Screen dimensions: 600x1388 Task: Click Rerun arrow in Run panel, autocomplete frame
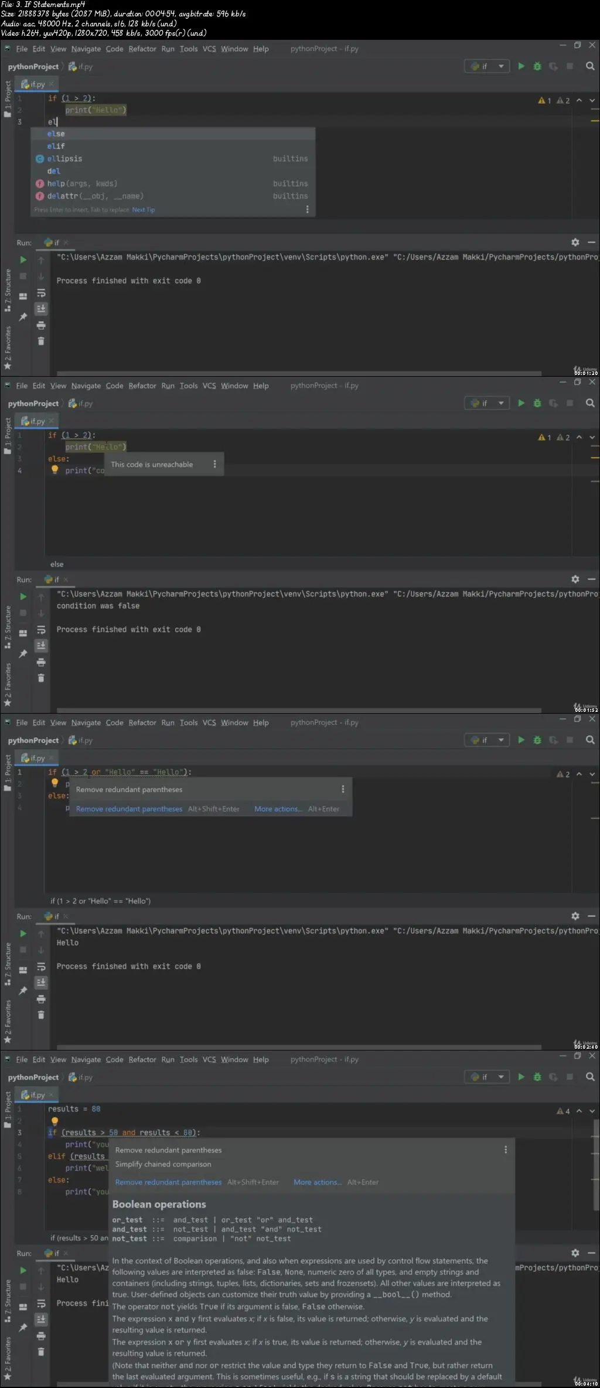click(x=23, y=260)
